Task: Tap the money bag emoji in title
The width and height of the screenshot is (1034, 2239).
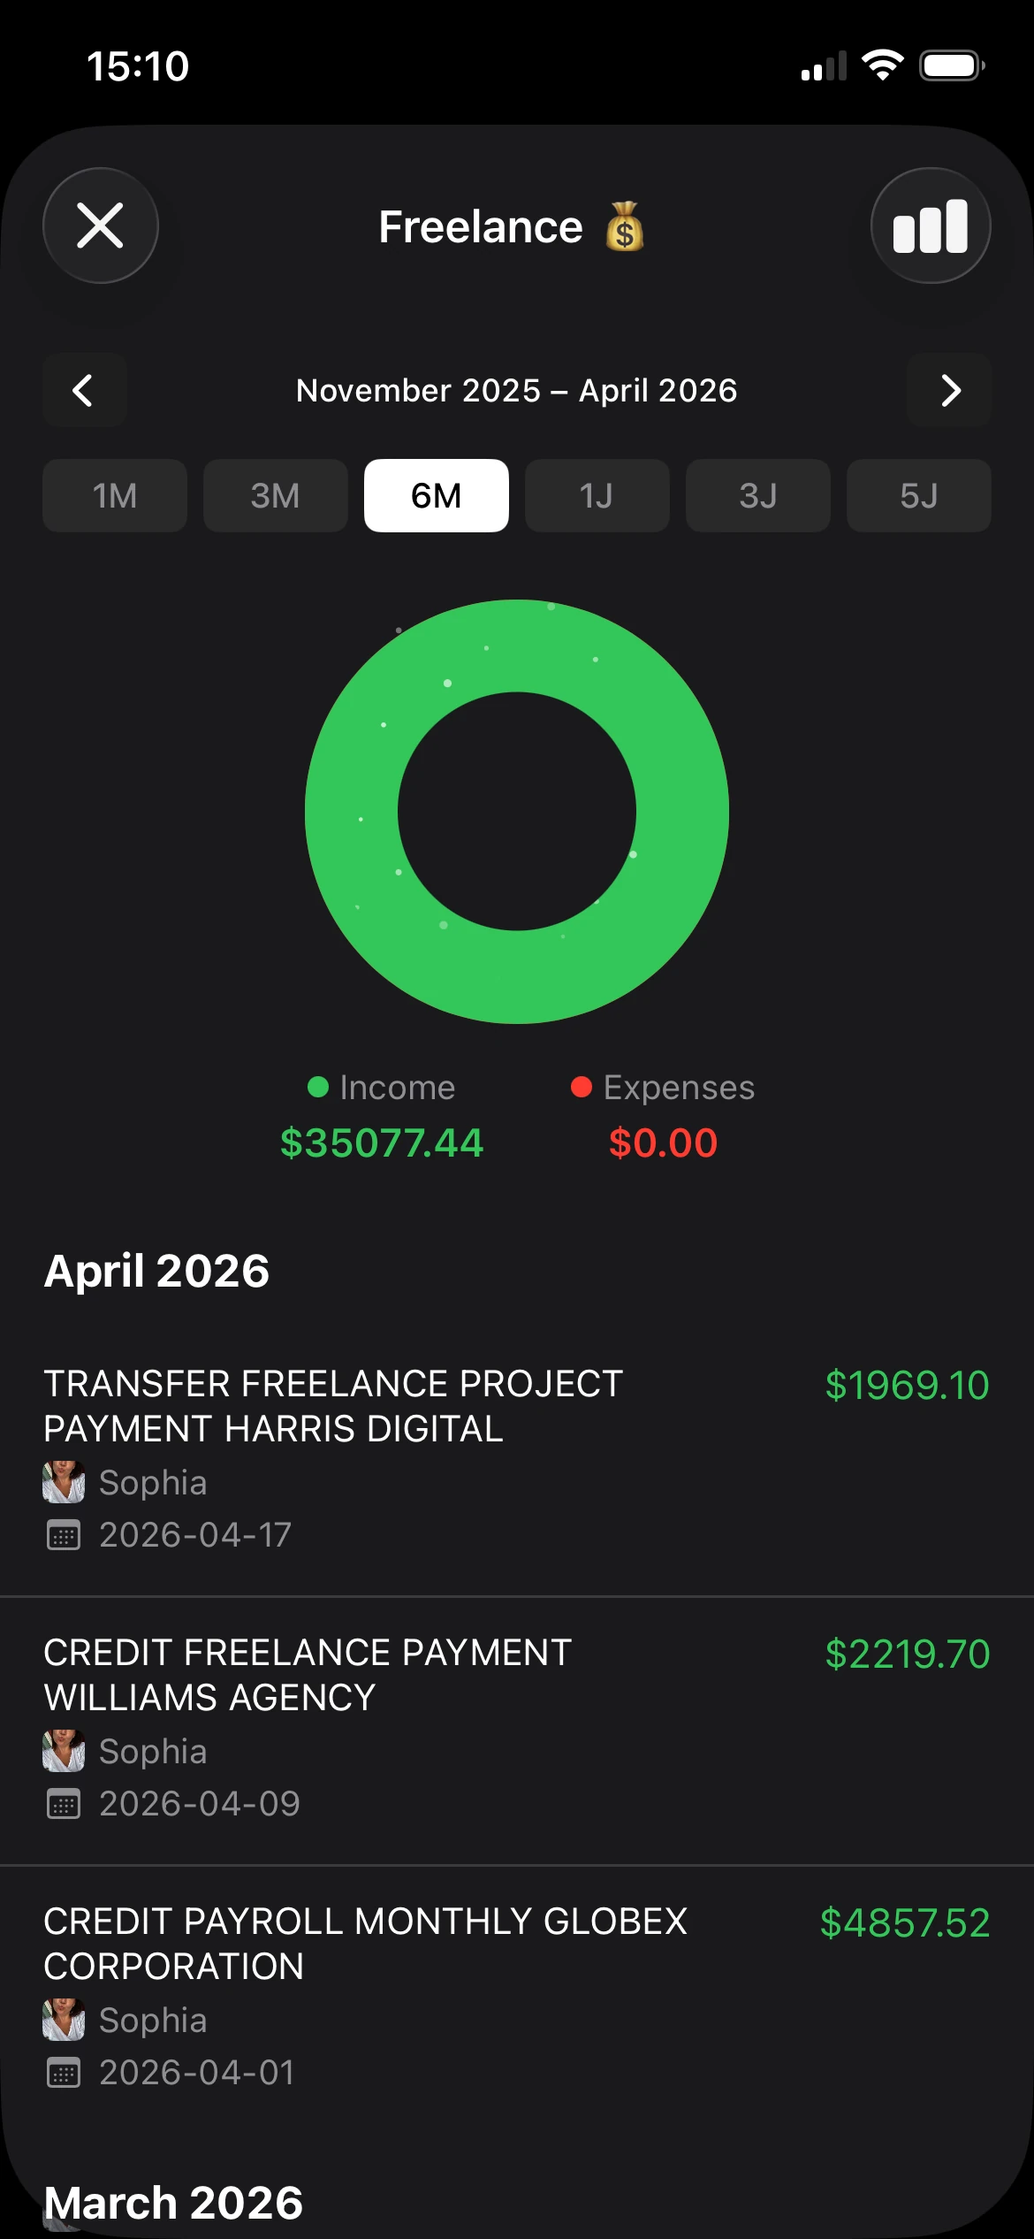Action: tap(625, 226)
